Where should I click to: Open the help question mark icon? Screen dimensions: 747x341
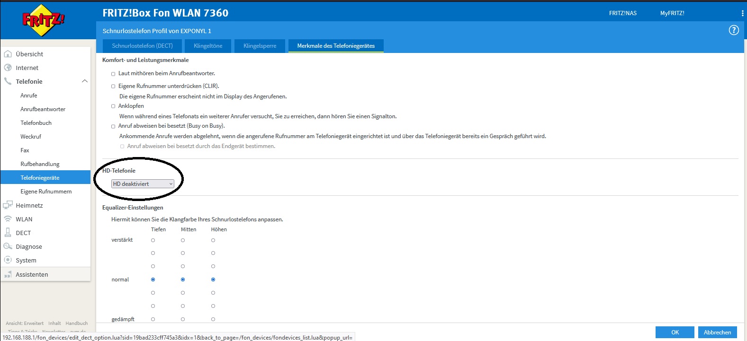734,30
